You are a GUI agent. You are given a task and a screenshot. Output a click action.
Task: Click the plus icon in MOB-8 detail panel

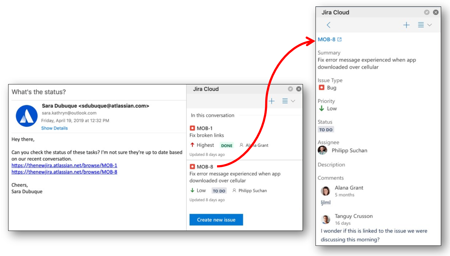click(407, 25)
